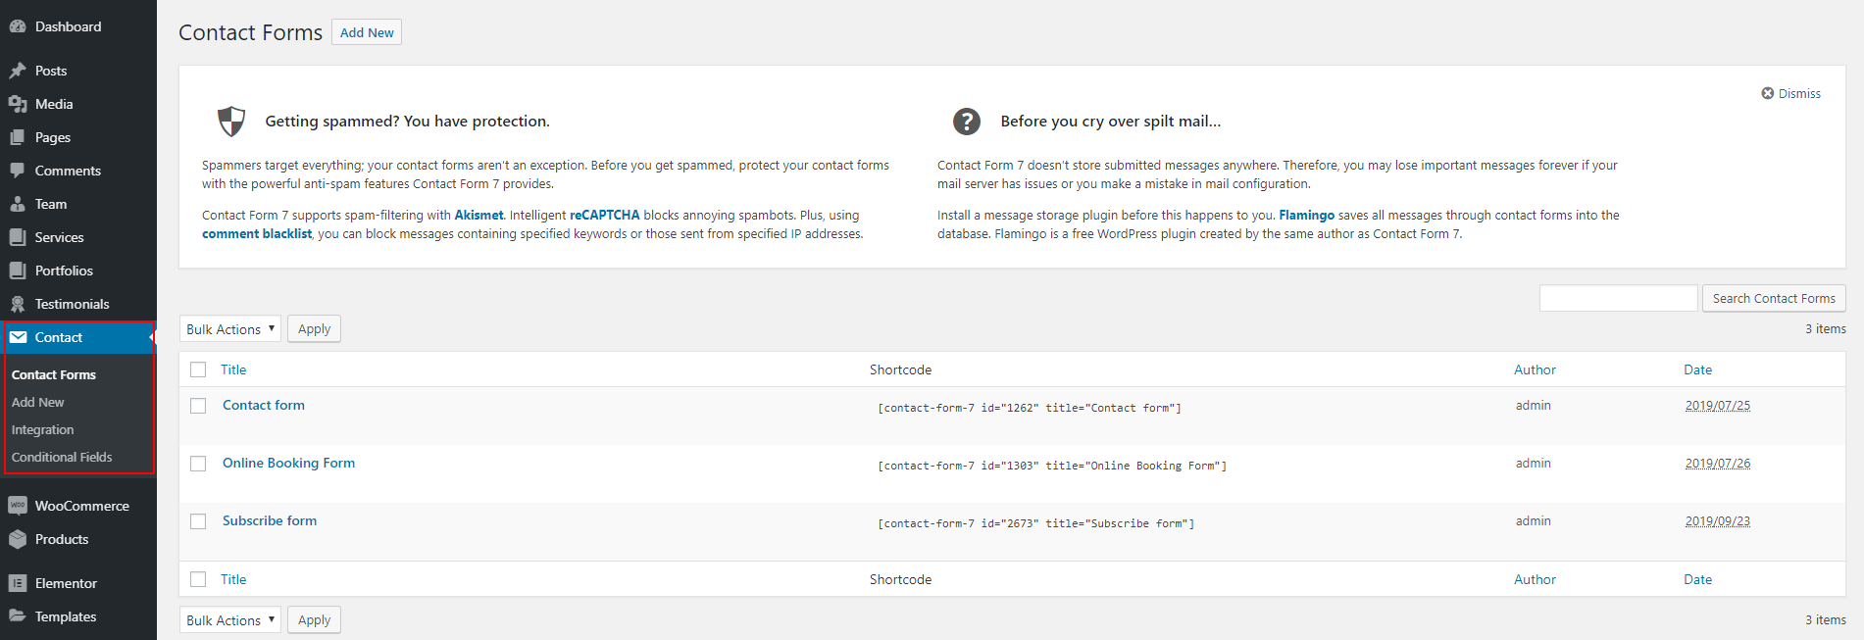Select the Contact form id 1262 shortcode
Screen dimensions: 1864x640
[1030, 408]
